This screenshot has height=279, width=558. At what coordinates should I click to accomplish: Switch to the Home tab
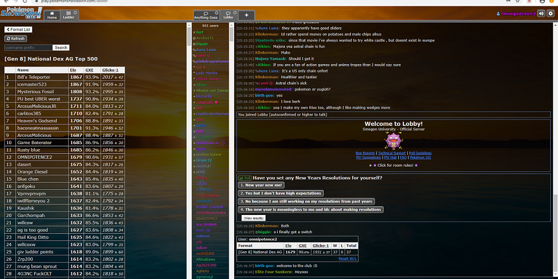[x=52, y=15]
